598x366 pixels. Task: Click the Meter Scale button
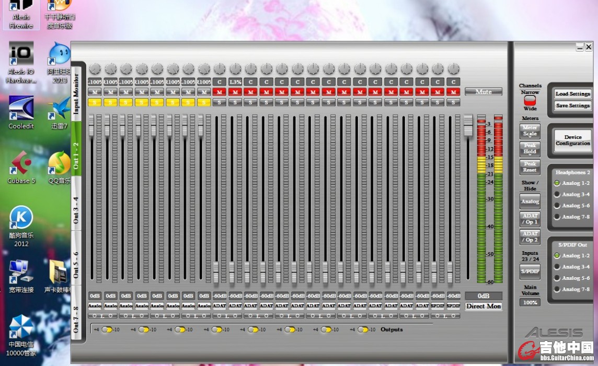point(530,131)
